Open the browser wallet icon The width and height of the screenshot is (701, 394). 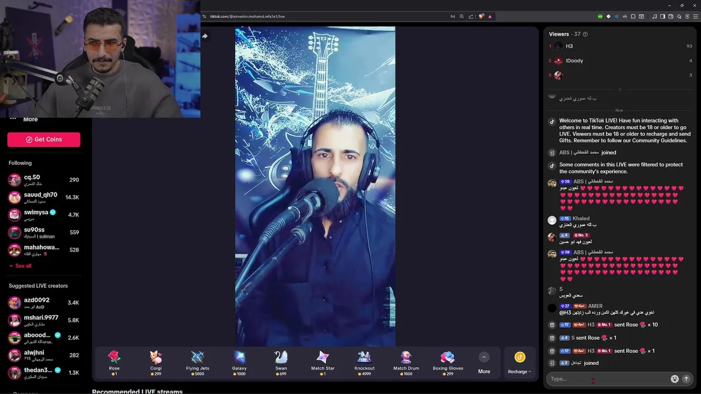671,16
